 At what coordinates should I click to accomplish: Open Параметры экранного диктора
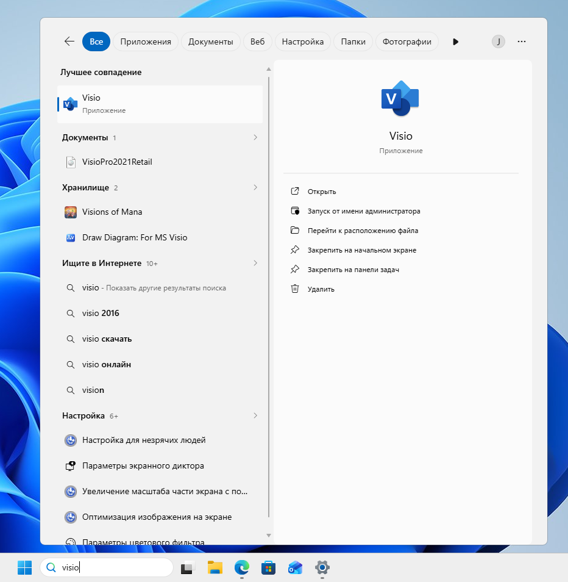pos(160,466)
